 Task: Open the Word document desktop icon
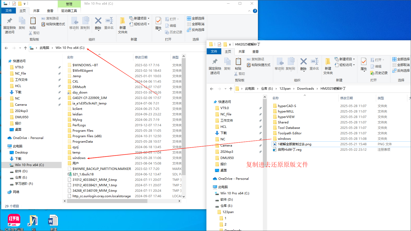coord(53,222)
